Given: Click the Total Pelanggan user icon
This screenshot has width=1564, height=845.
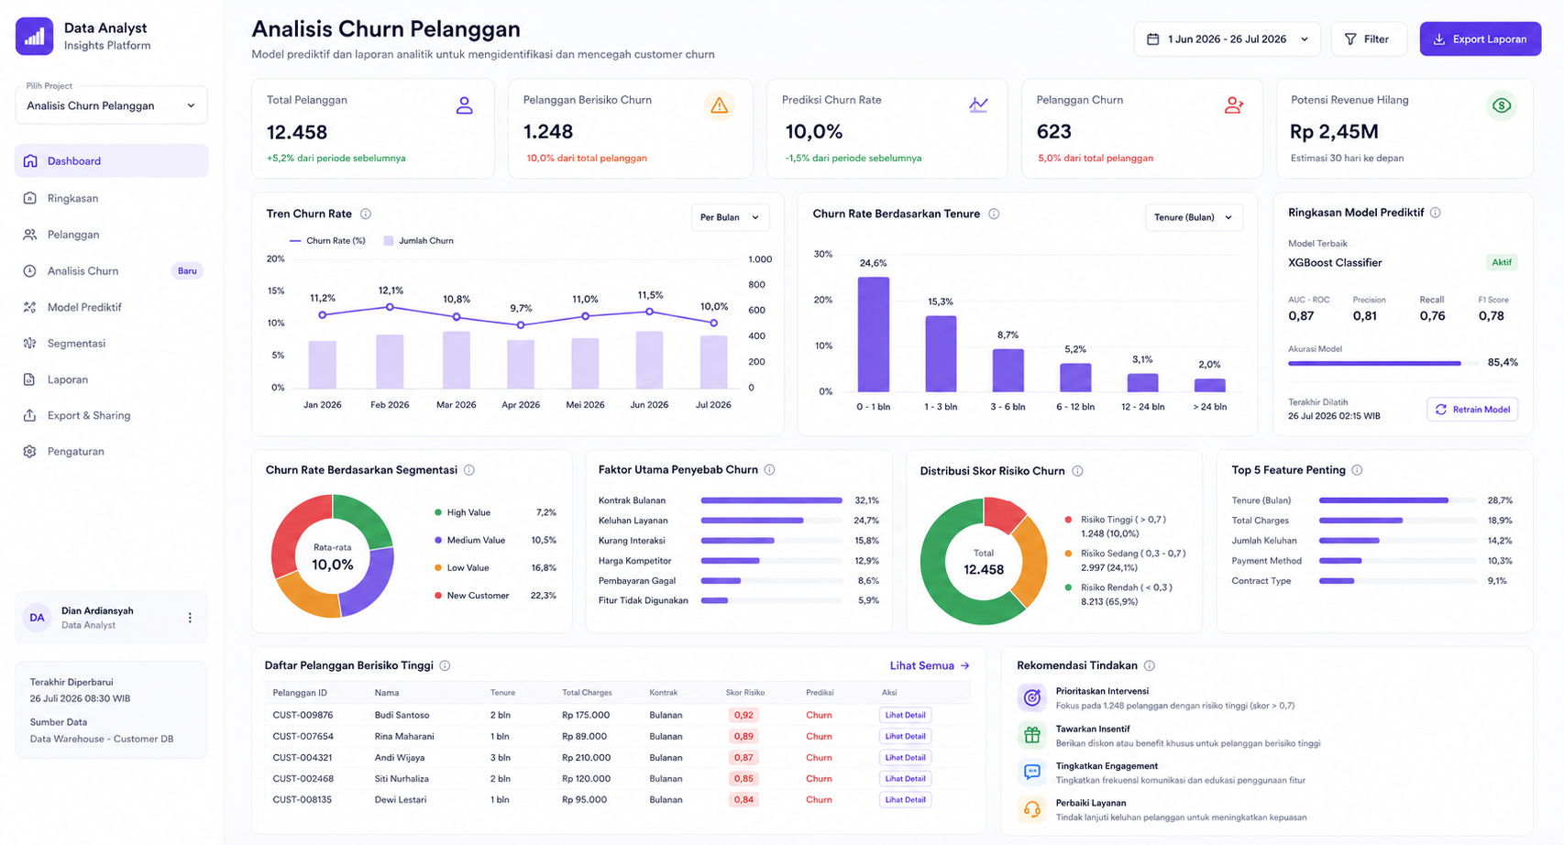Looking at the screenshot, I should coord(465,105).
